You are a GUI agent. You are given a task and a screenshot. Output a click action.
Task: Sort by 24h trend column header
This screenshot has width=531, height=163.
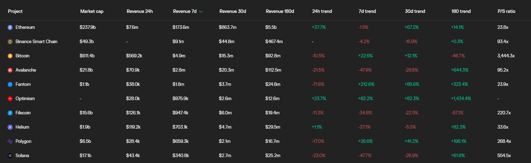[x=322, y=11]
